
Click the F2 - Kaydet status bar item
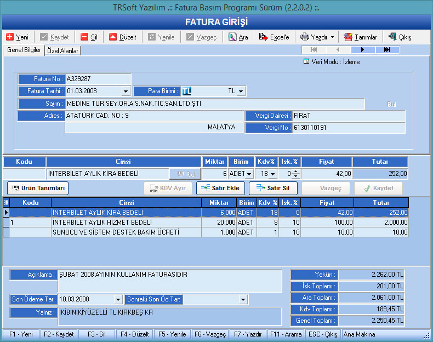tap(59, 334)
